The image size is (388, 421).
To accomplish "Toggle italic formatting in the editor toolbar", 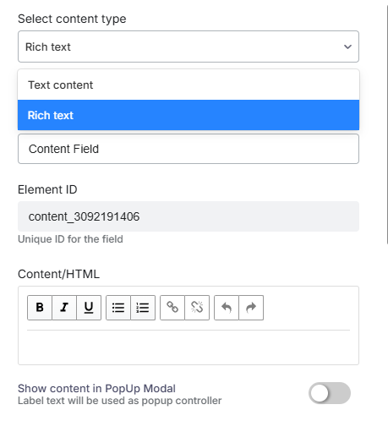I will pyautogui.click(x=64, y=308).
